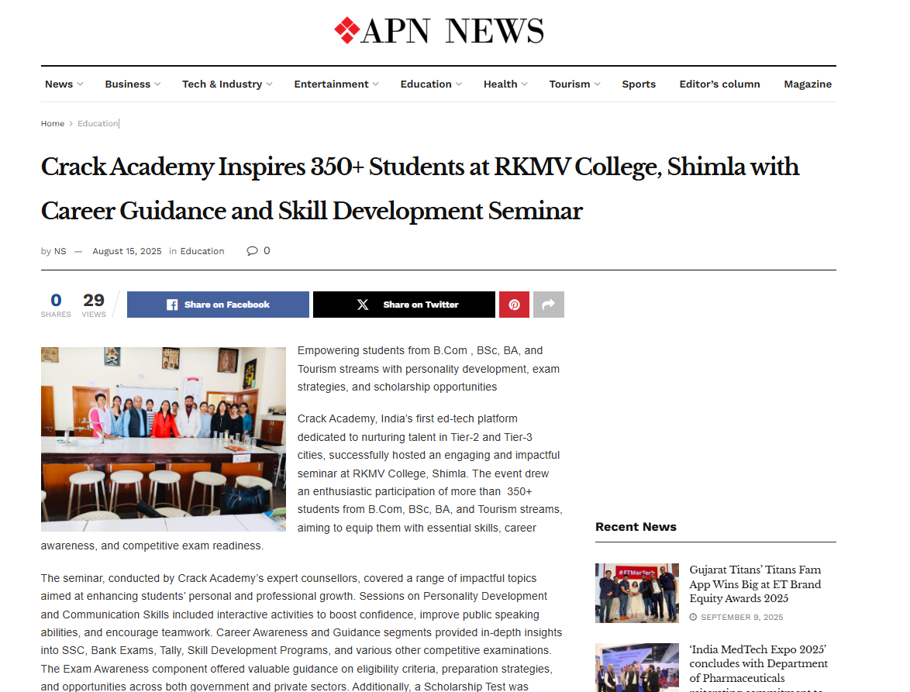Click the Recent News heading
The image size is (910, 692).
click(x=636, y=527)
